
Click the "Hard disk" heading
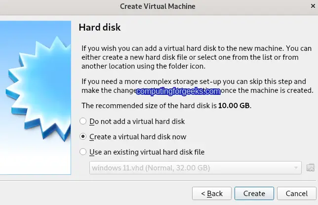tap(100, 27)
